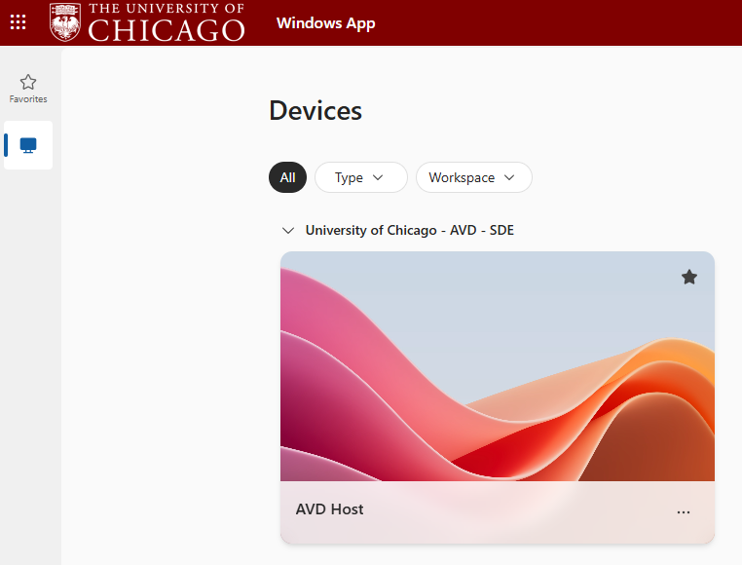Collapse the University of Chicago AVD SDE group
Image resolution: width=742 pixels, height=565 pixels.
pyautogui.click(x=287, y=231)
